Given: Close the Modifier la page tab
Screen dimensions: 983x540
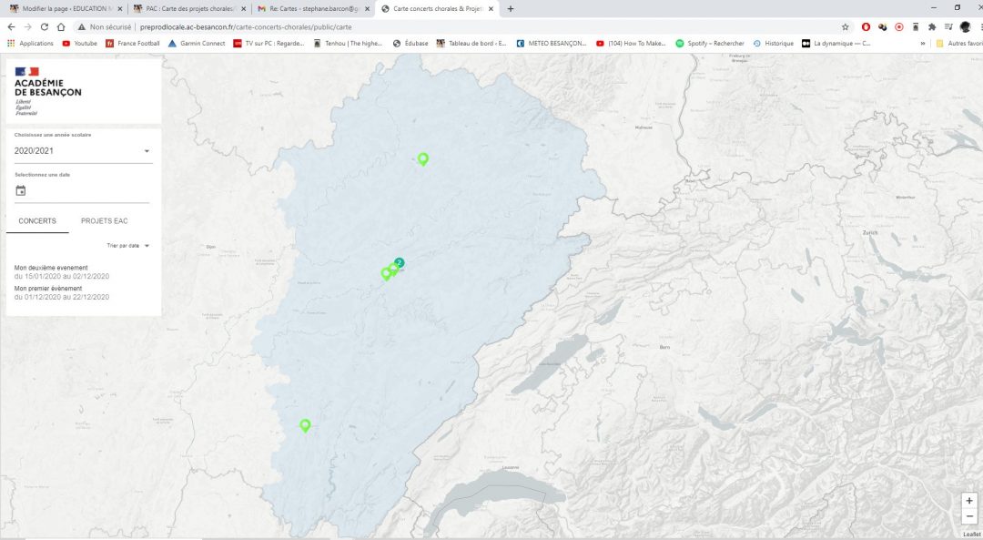Looking at the screenshot, I should pos(120,9).
